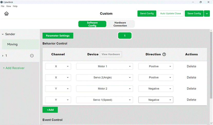Click the vertical scrollbar of the config panel
Viewport: 213px width, 125px height.
[211, 65]
